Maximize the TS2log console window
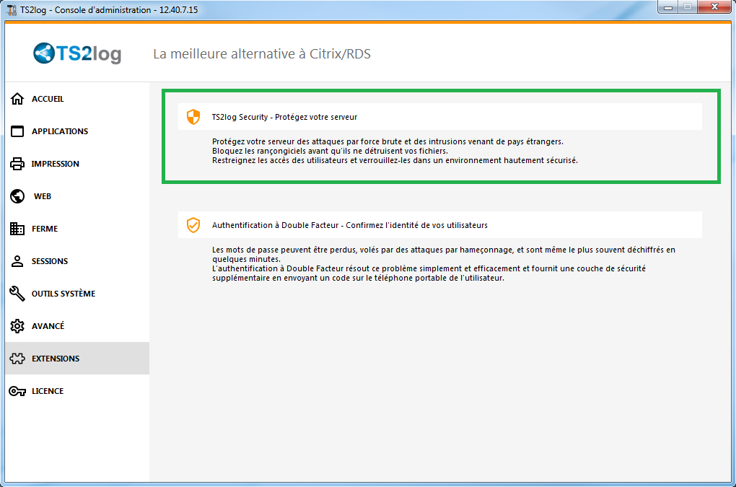736x487 pixels. point(687,7)
